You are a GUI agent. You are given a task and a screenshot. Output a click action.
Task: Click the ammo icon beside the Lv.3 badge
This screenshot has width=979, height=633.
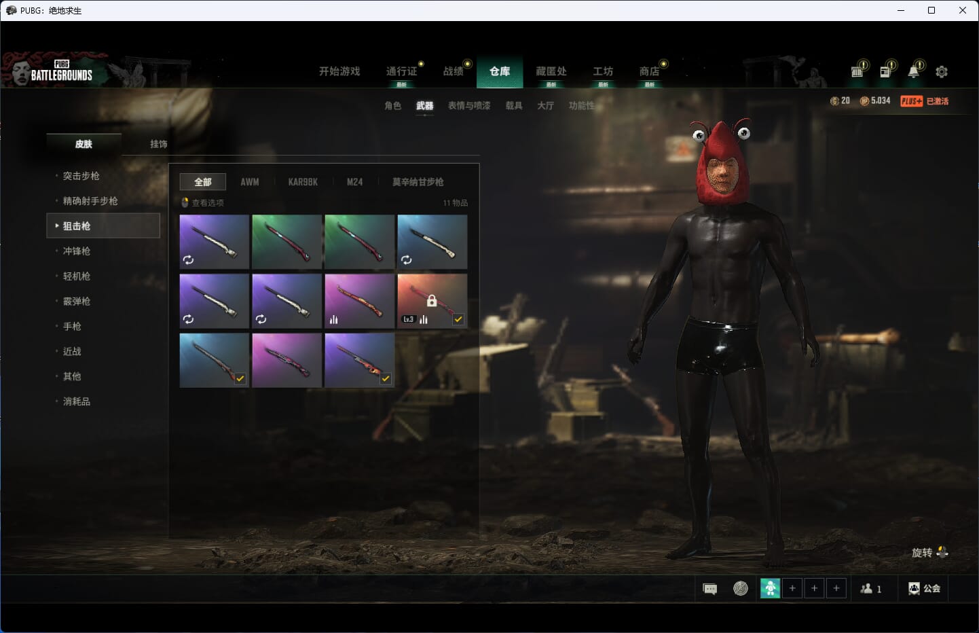tap(424, 319)
